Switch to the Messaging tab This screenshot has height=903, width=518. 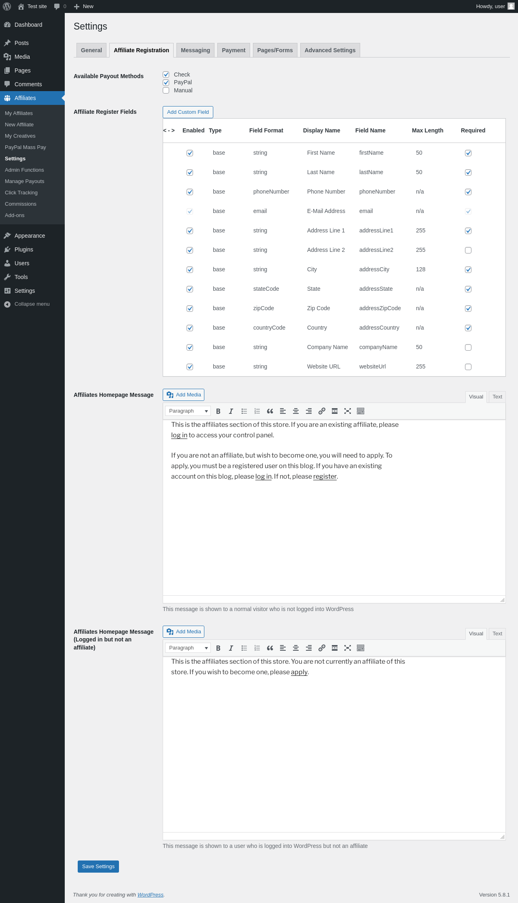pyautogui.click(x=195, y=50)
